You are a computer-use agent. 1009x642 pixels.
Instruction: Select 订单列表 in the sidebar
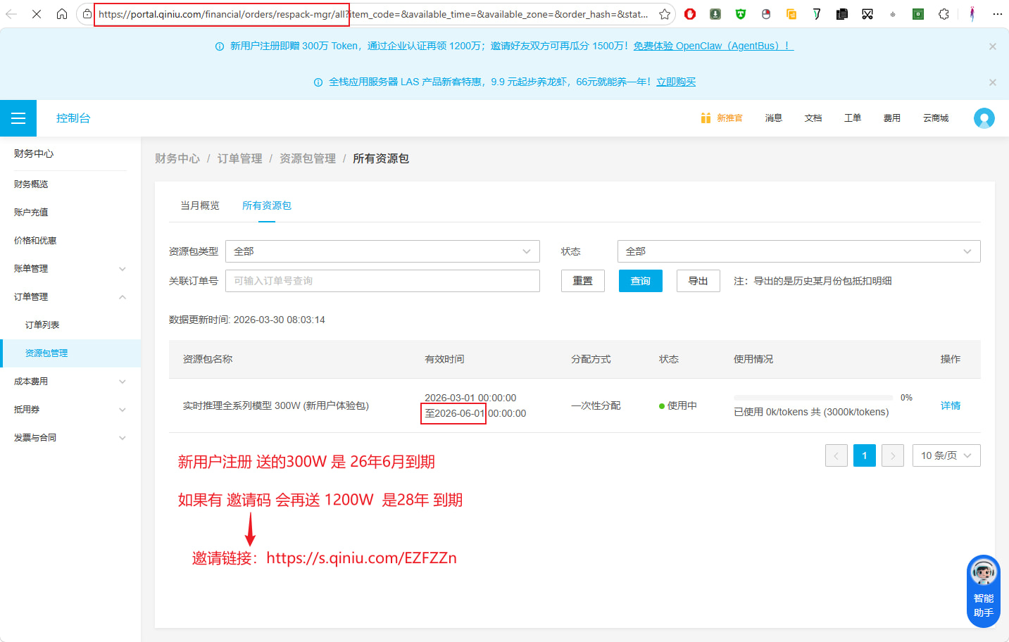click(x=42, y=325)
